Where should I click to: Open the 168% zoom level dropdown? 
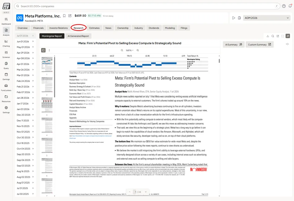pyautogui.click(x=130, y=50)
